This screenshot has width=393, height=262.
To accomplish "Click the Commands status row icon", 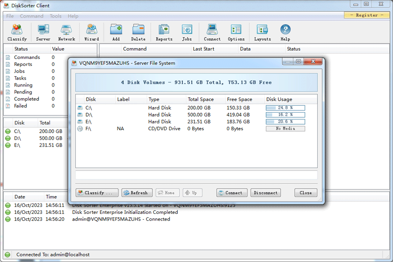I will 8,58.
